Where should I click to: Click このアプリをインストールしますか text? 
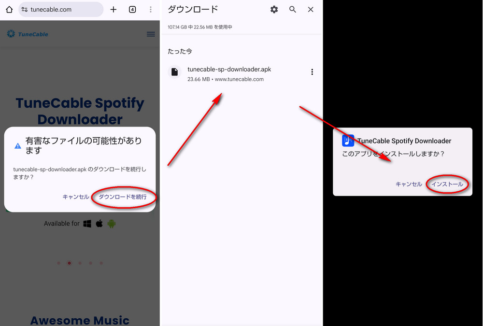click(393, 154)
